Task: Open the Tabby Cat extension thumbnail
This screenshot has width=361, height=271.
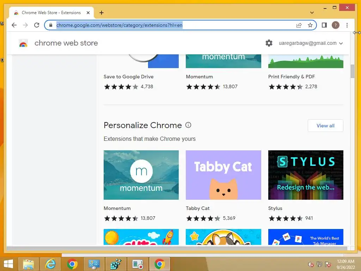Action: tap(223, 175)
